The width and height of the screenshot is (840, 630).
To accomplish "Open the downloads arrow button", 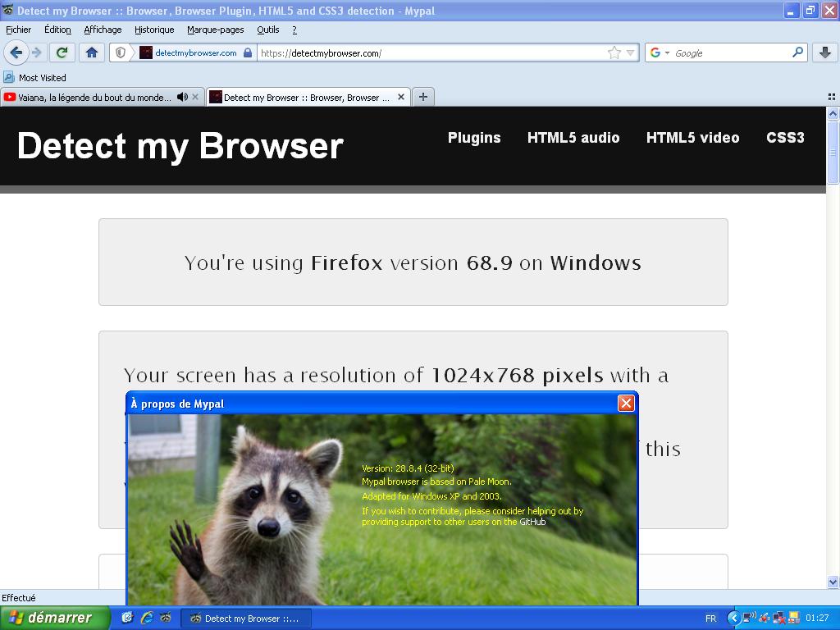I will coord(825,52).
